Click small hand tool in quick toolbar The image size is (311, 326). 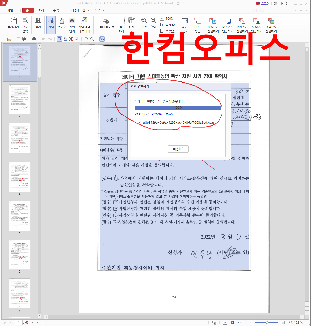click(65, 39)
